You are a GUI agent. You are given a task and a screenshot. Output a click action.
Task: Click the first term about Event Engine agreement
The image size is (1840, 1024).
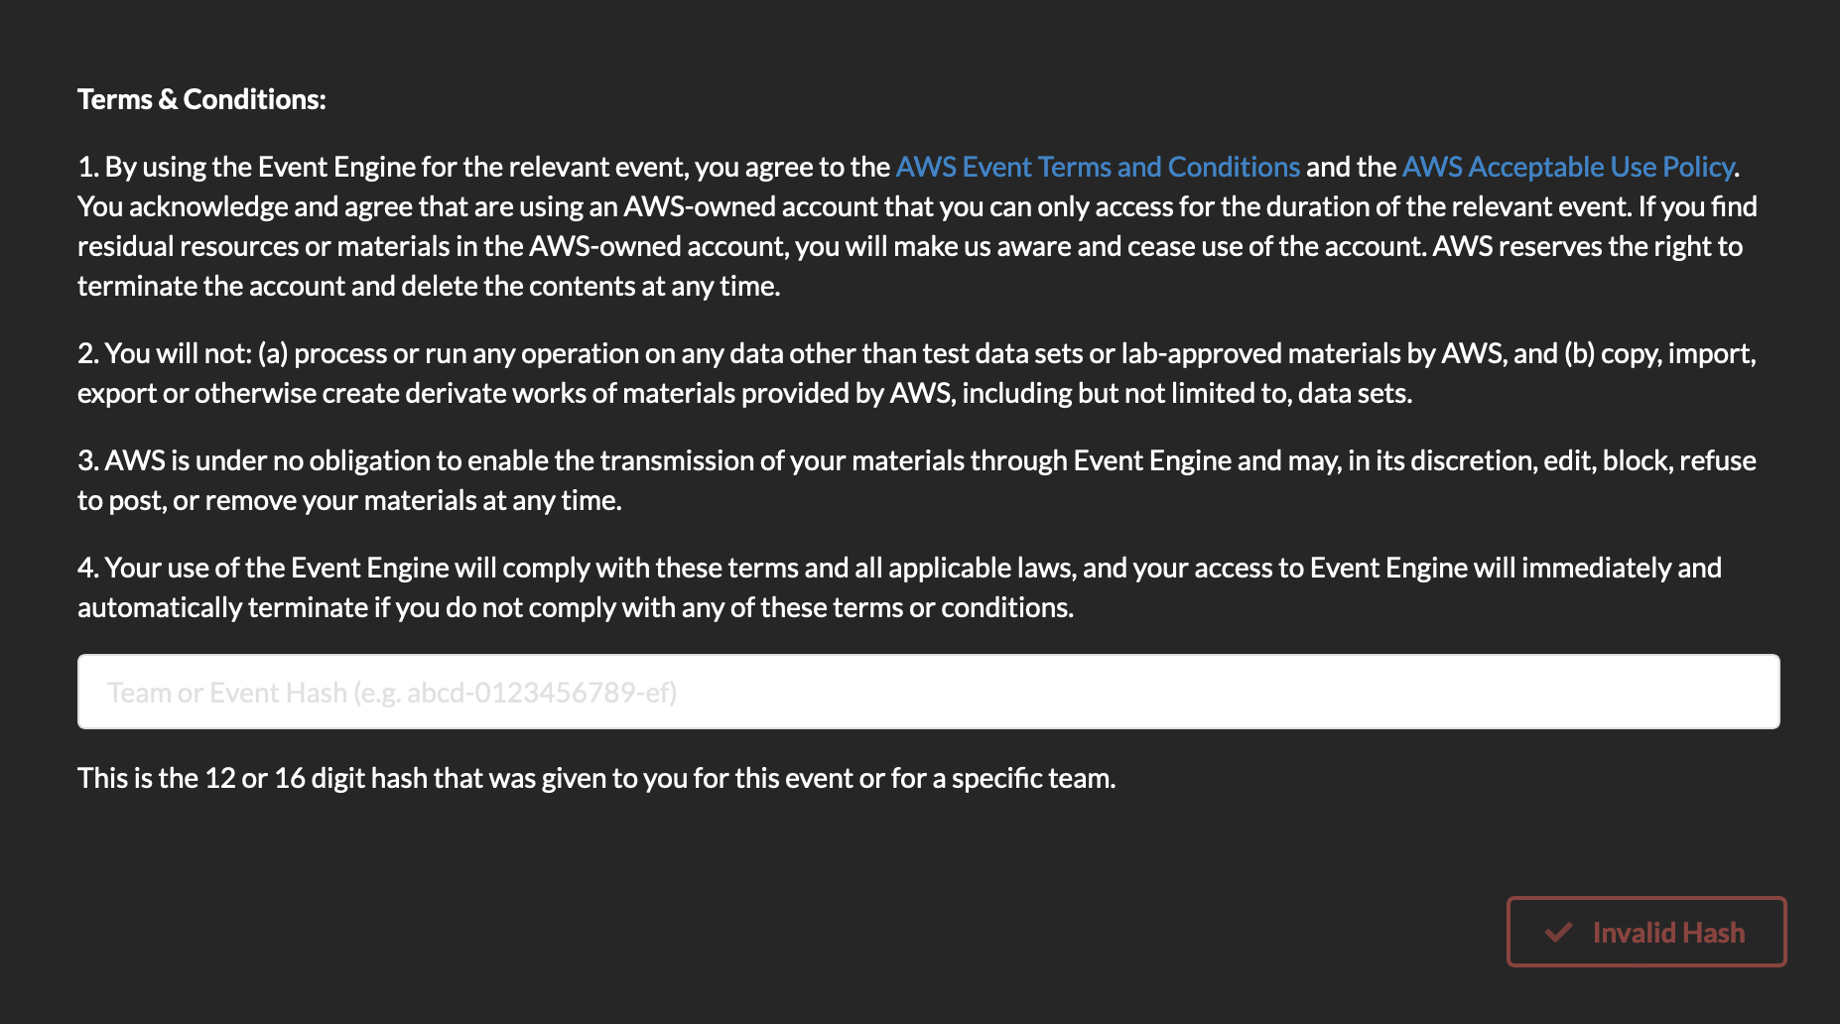tap(918, 226)
